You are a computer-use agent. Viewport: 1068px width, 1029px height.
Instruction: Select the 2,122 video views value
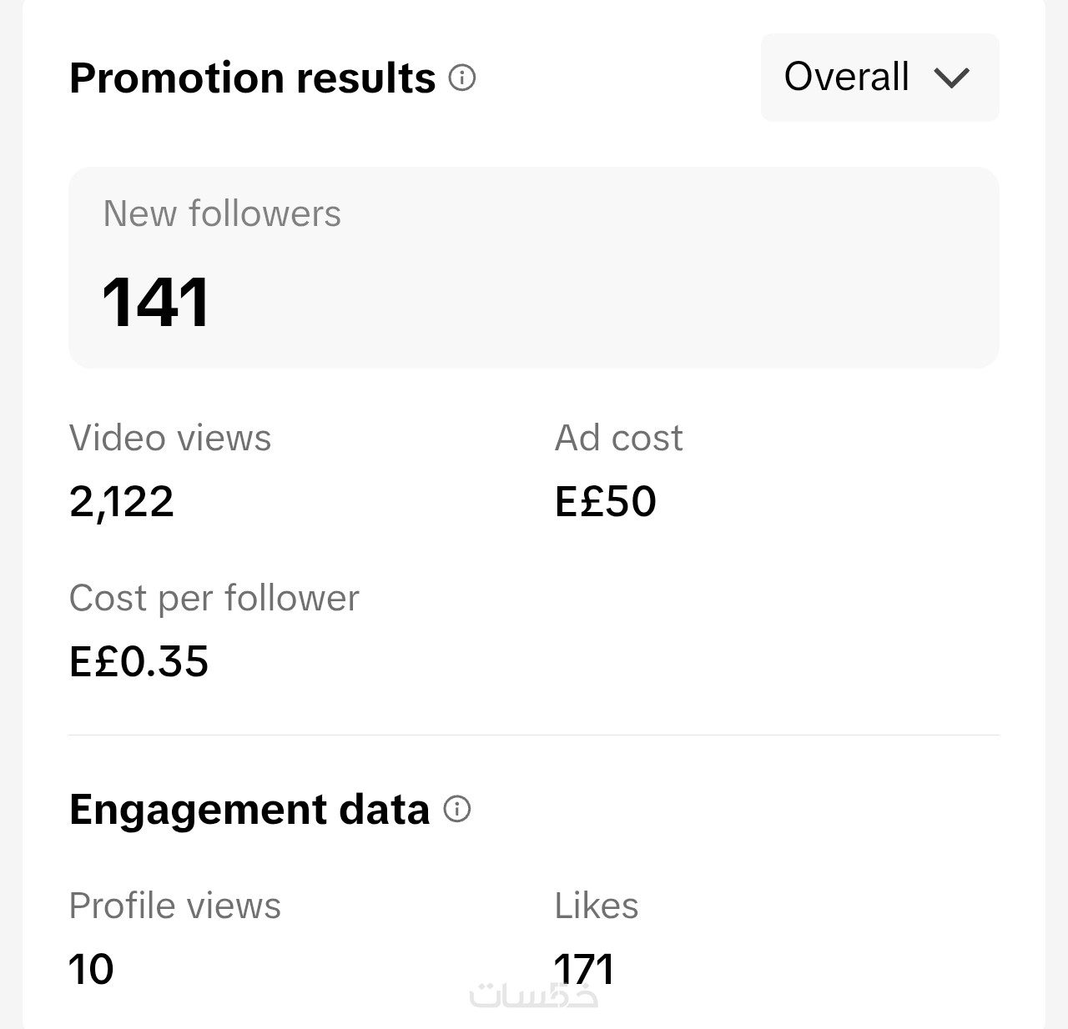(122, 502)
